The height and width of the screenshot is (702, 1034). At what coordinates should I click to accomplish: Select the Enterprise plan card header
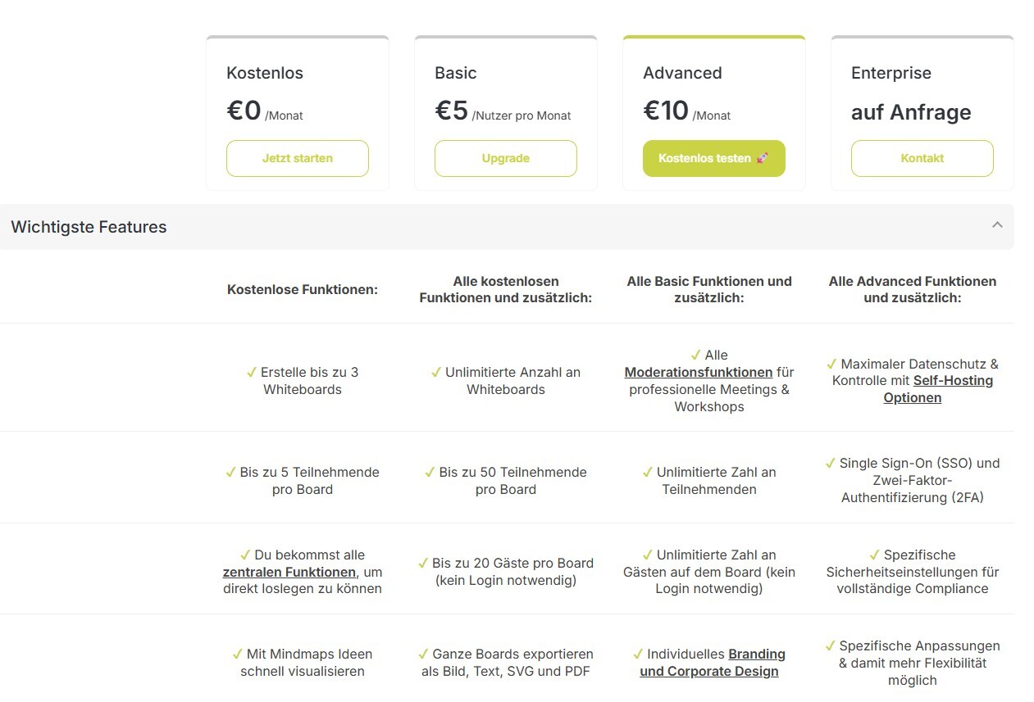891,73
